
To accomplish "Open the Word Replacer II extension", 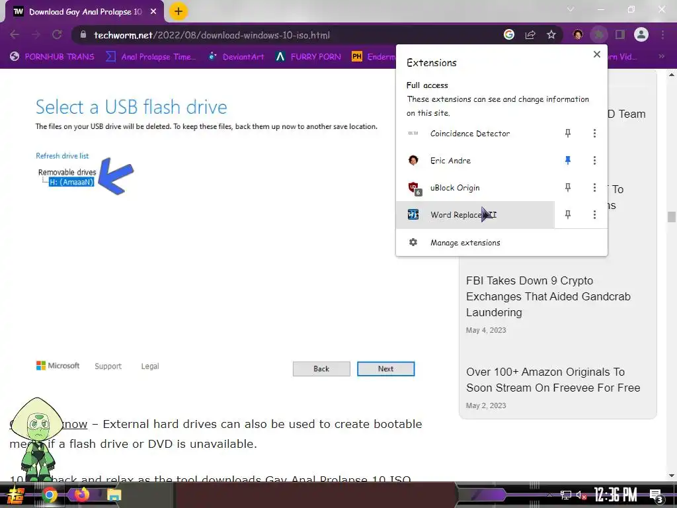I will [x=475, y=215].
